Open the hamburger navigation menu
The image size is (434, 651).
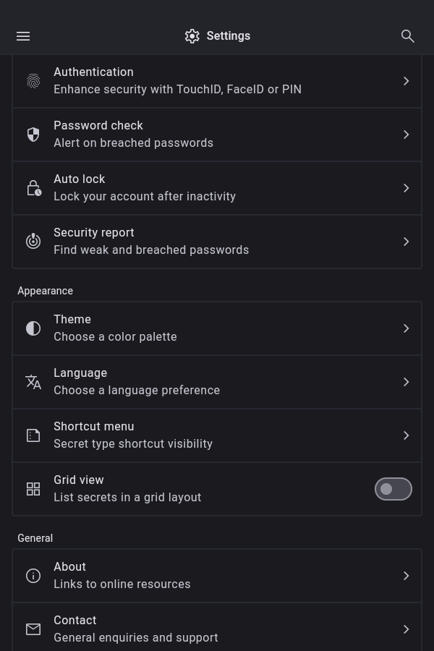(x=23, y=36)
